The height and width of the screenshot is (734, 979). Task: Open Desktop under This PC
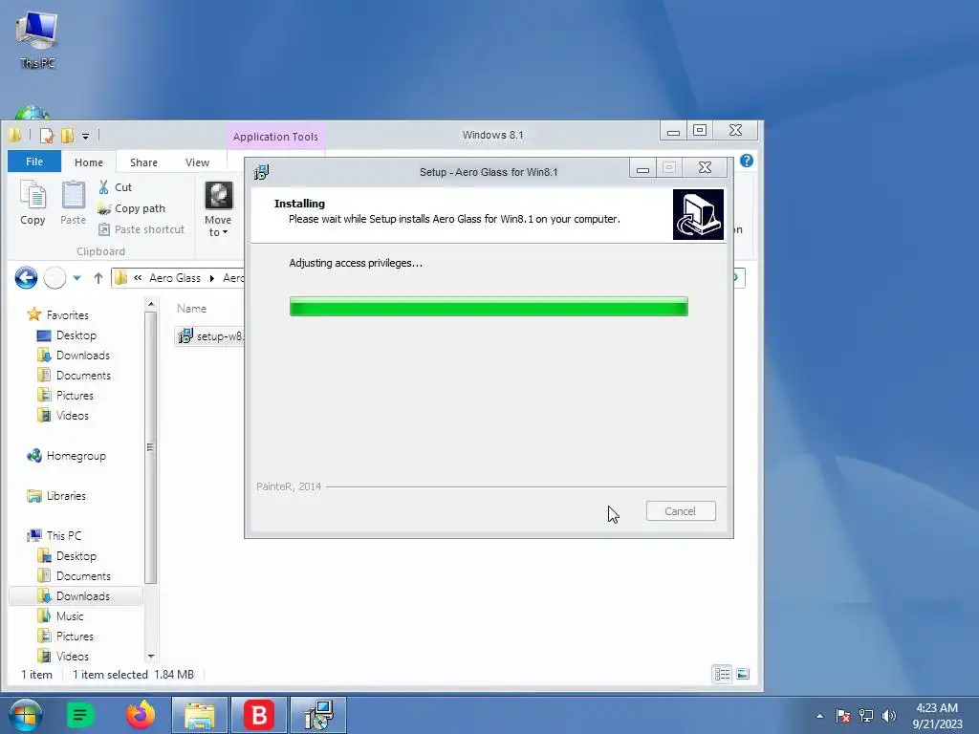(x=67, y=555)
